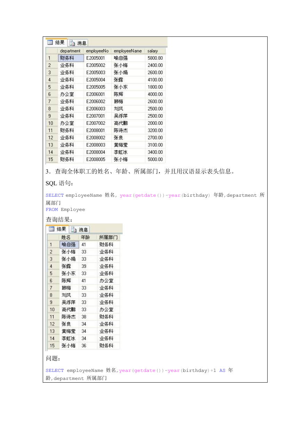Select 李虹冰 in the employeeName column
The image size is (302, 426).
coord(128,152)
